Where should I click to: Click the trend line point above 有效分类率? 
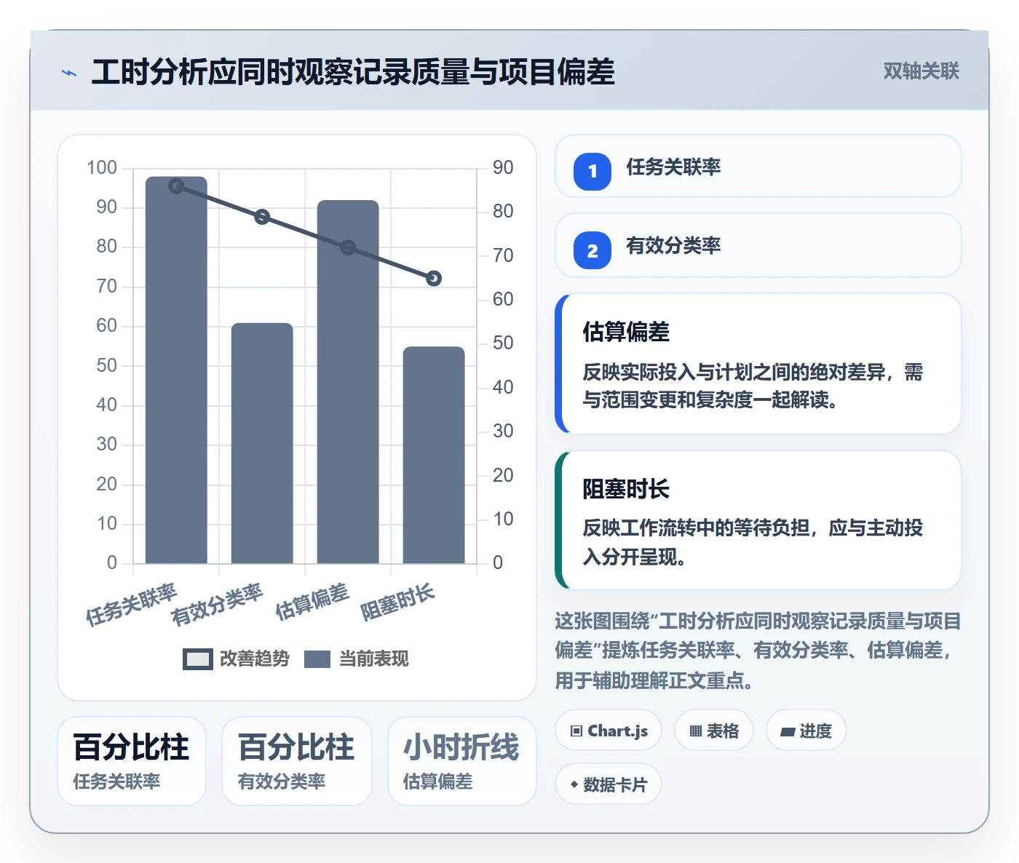(262, 217)
